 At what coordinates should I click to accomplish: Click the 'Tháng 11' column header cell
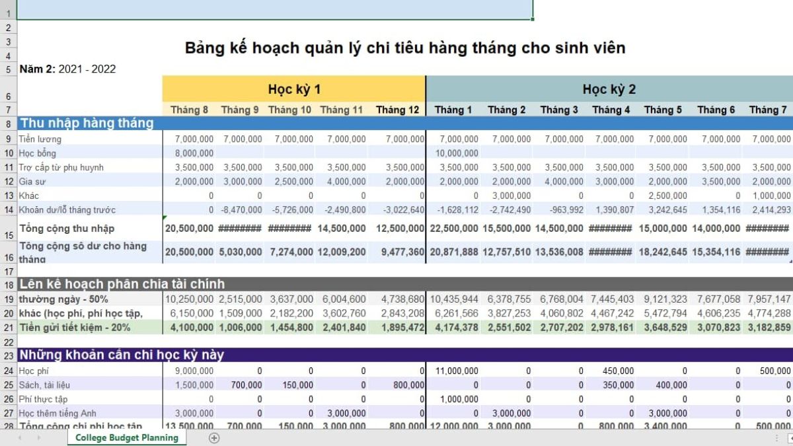tap(341, 110)
